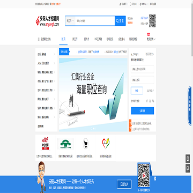Open the 职场资讯 navigation tab
193x193 pixels.
pos(110,39)
